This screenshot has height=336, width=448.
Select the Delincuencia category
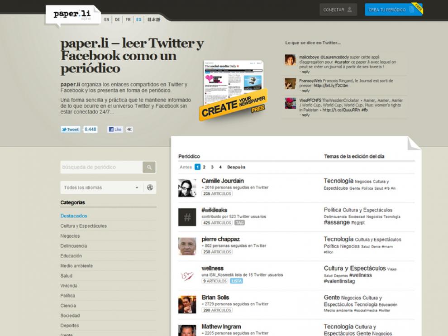tap(73, 246)
